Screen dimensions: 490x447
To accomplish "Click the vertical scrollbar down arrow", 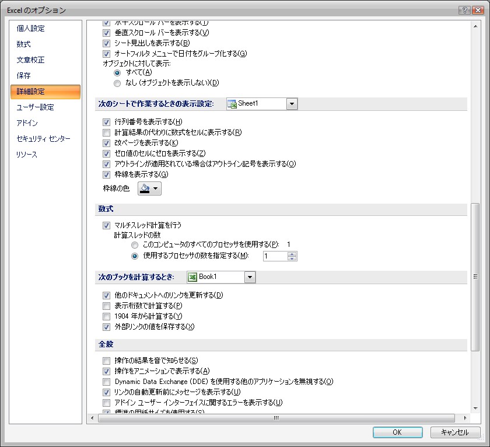I will pyautogui.click(x=475, y=408).
